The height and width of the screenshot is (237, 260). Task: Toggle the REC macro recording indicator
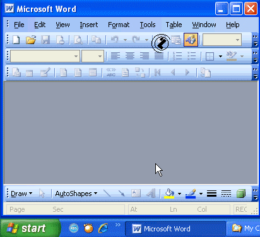[x=241, y=209]
